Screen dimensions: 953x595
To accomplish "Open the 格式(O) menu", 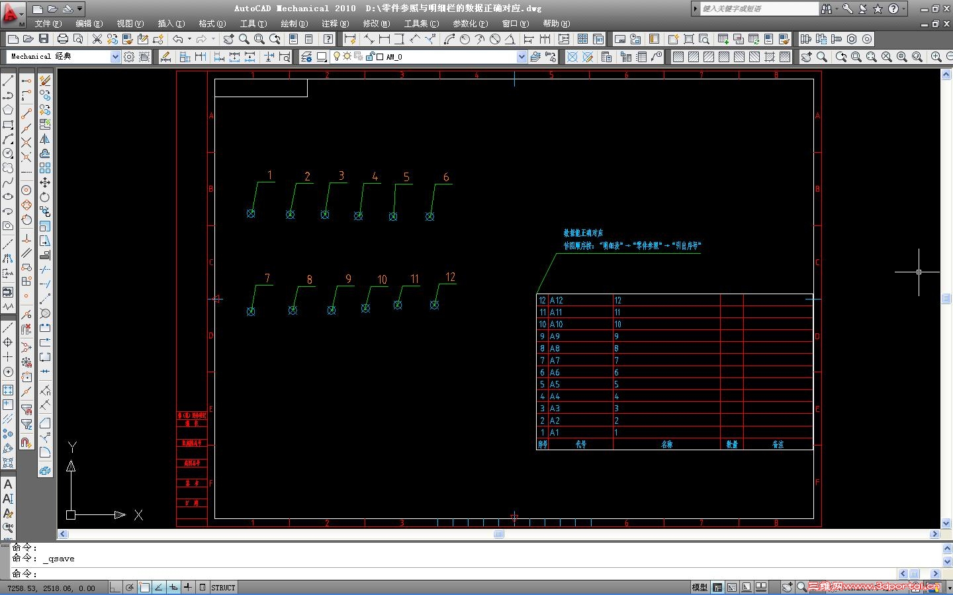I will point(212,24).
